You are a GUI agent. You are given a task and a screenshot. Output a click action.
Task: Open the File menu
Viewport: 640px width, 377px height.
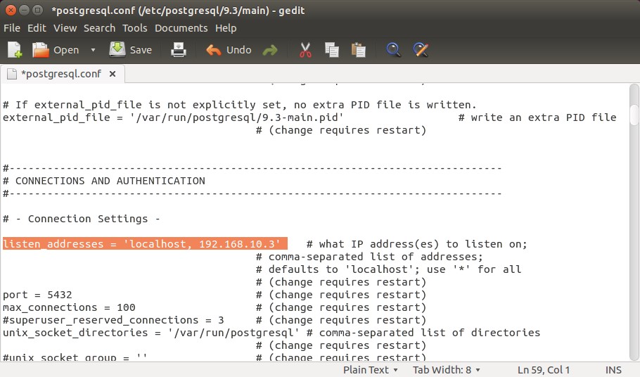pyautogui.click(x=12, y=28)
